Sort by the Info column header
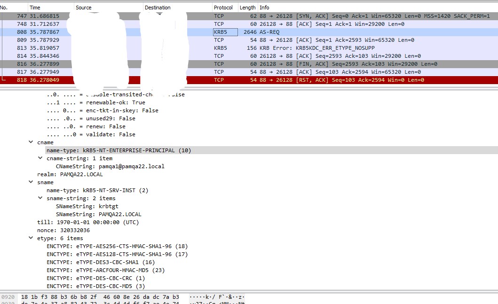The image size is (498, 304). 378,8
